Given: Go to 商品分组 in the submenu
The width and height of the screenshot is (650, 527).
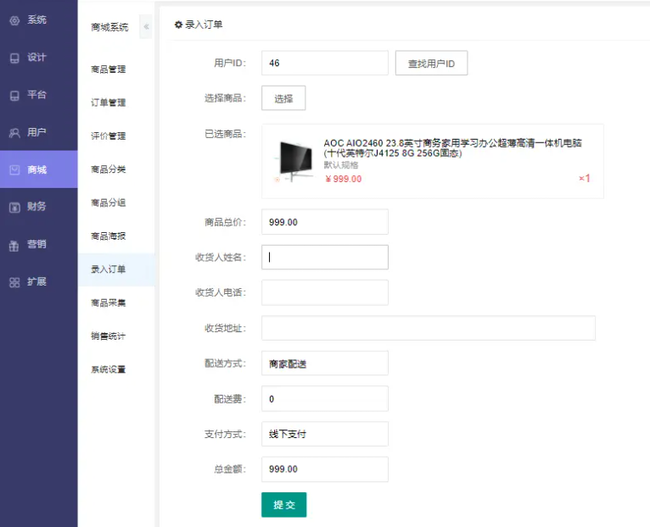Looking at the screenshot, I should coord(109,202).
